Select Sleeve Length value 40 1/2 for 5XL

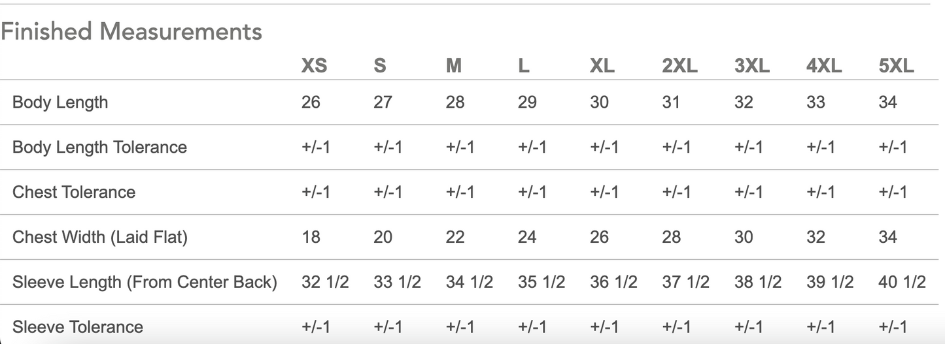(902, 282)
